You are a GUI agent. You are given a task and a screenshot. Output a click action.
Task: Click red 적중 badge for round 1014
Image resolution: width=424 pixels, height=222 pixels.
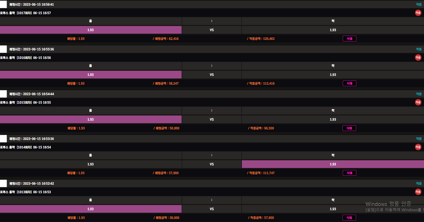pyautogui.click(x=418, y=147)
